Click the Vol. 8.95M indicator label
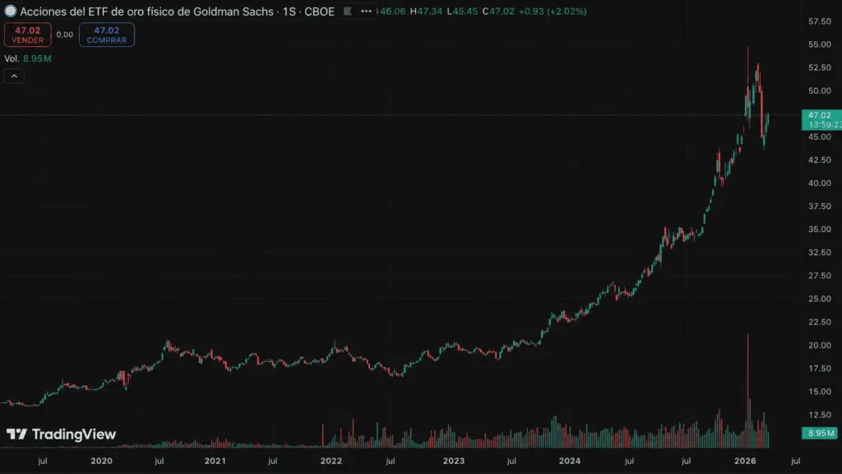The image size is (842, 474). coord(28,58)
